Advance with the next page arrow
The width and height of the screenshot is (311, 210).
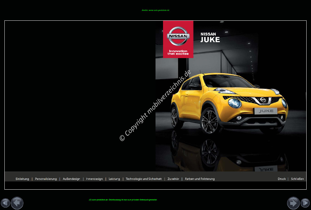coord(293,203)
